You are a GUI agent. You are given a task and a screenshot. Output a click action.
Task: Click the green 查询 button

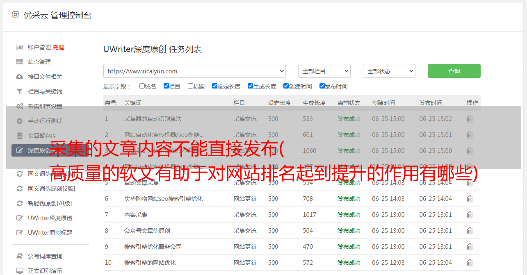[x=454, y=71]
